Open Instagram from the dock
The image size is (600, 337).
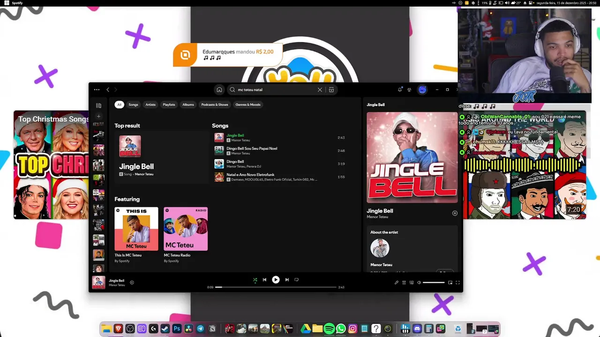point(352,329)
